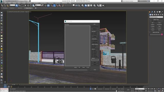
Task: Collapse the Object Type rollout
Action: (x=156, y=20)
